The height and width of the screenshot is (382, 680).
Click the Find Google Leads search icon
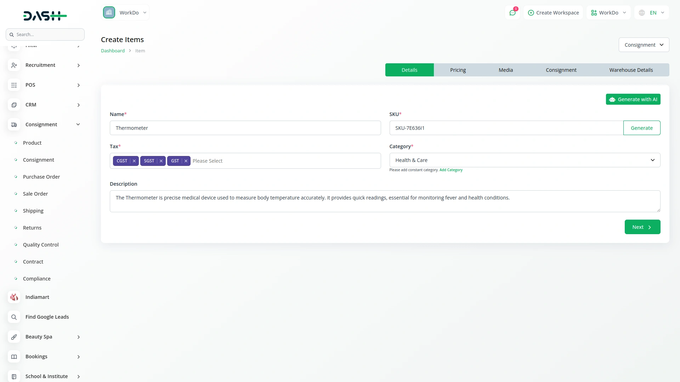tap(14, 317)
